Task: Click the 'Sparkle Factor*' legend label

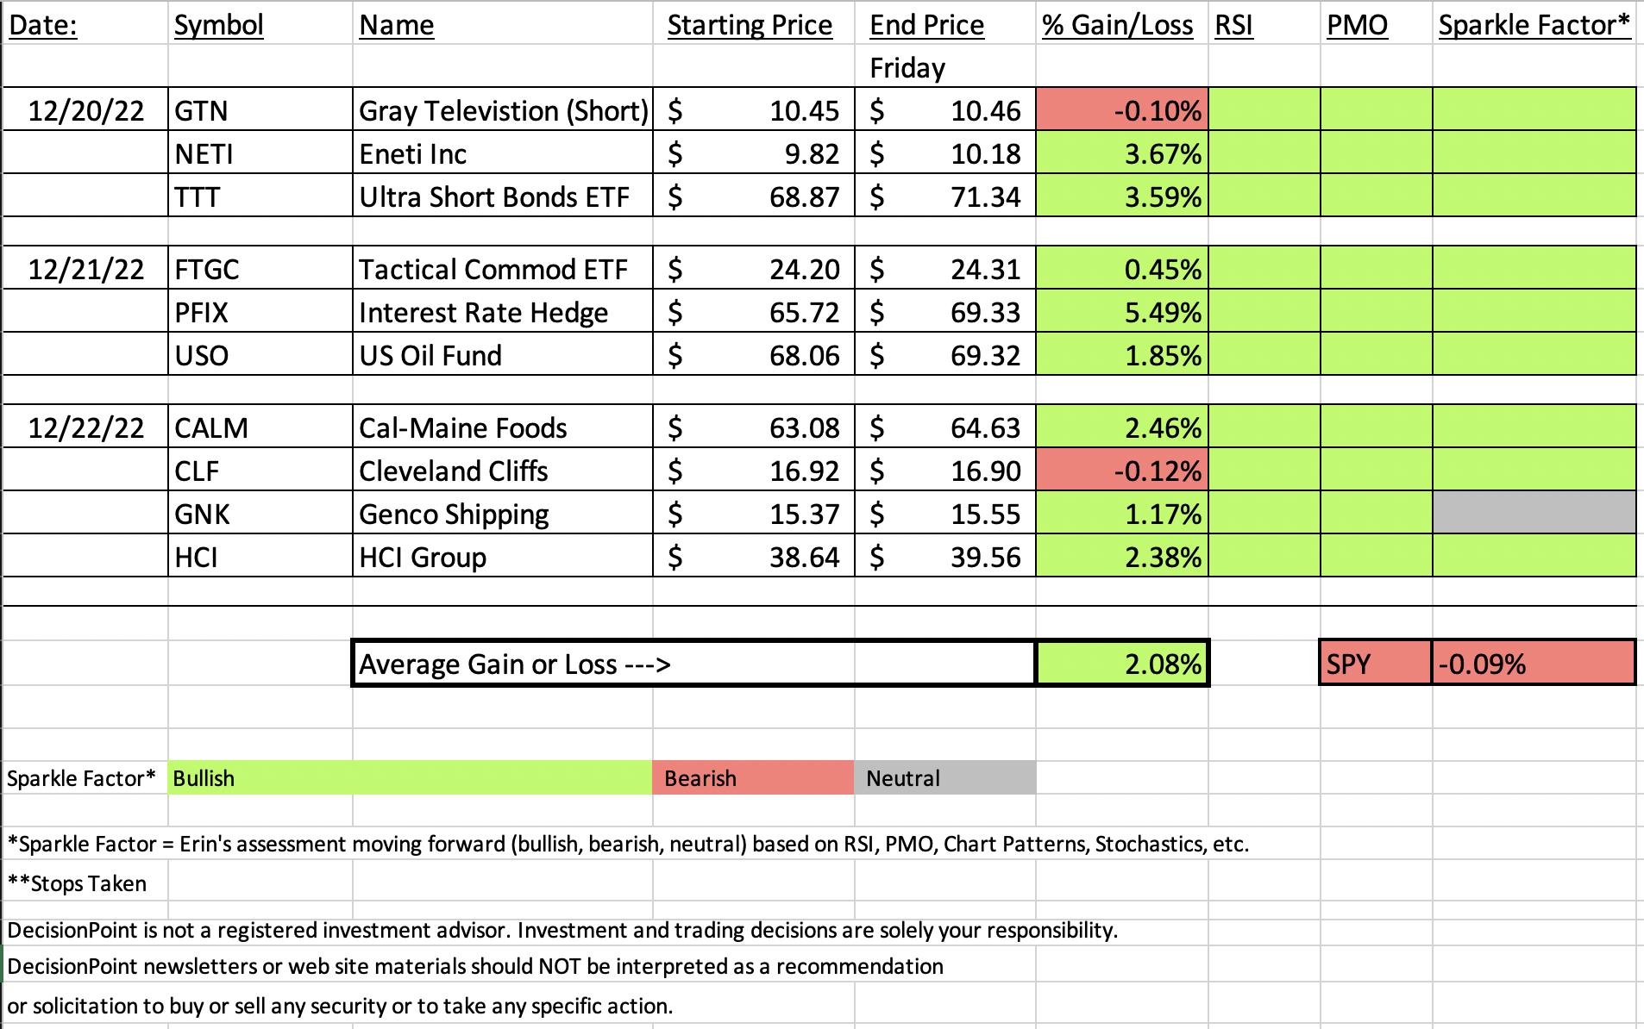Action: [82, 778]
